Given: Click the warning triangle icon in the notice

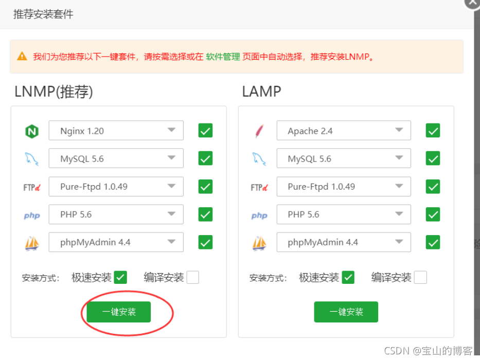Looking at the screenshot, I should click(22, 57).
